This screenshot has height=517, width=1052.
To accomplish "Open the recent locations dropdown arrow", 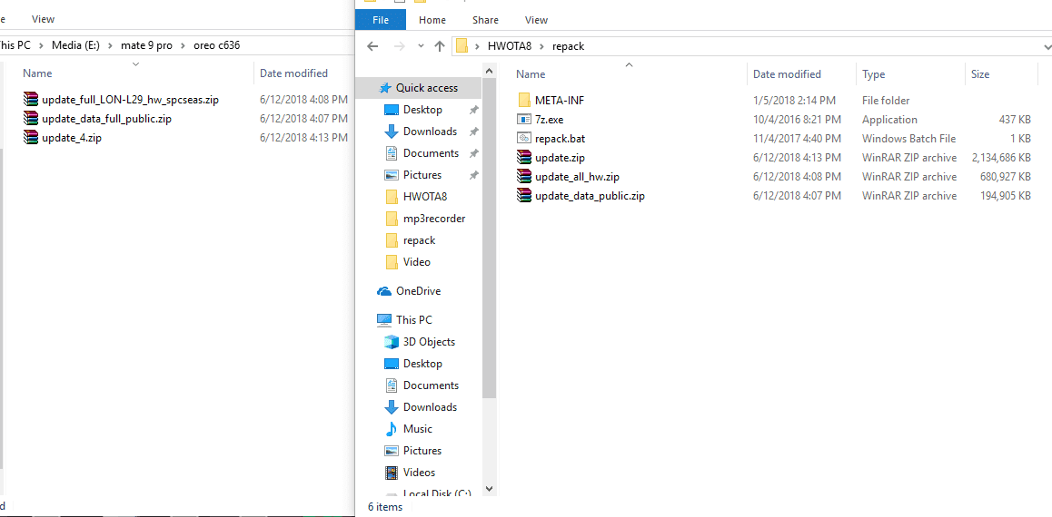I will pyautogui.click(x=421, y=46).
